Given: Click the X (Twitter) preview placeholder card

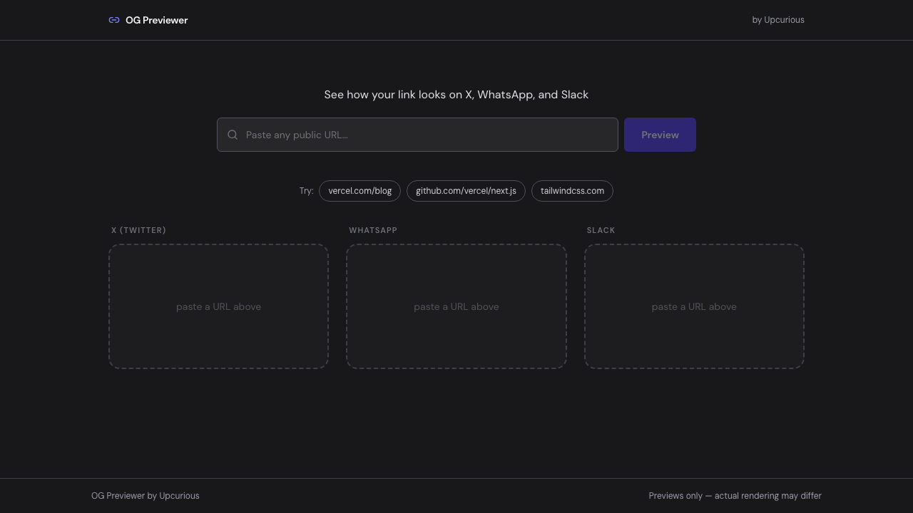Looking at the screenshot, I should point(218,306).
